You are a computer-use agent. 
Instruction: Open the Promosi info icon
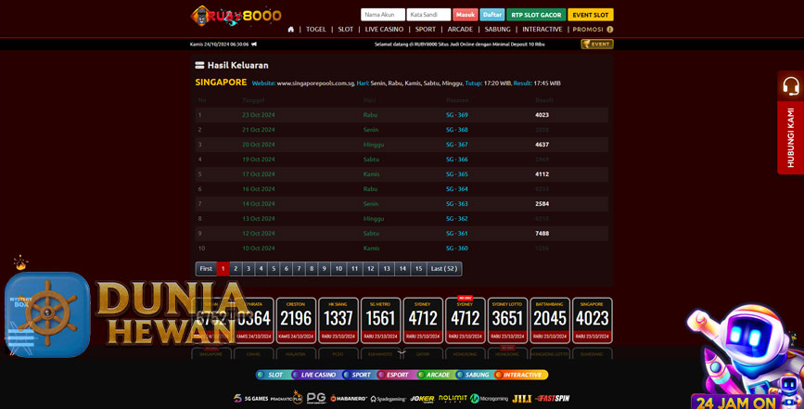[609, 30]
